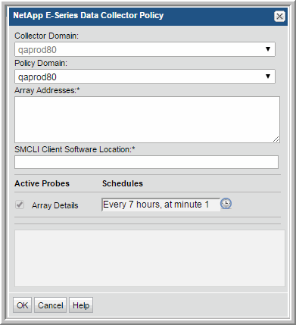This screenshot has width=296, height=325.
Task: Expand the Collector Domain dropdown arrow
Action: [x=268, y=49]
